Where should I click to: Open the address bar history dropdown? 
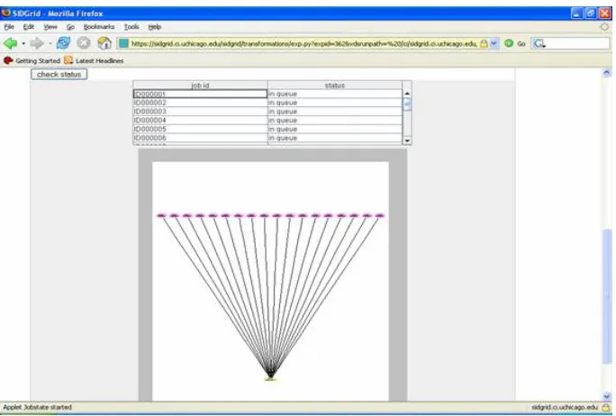[x=494, y=43]
